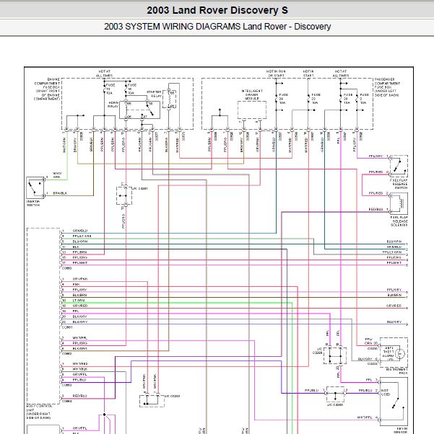Click the starter relay coil symbol
The height and width of the screenshot is (434, 434).
tap(169, 99)
